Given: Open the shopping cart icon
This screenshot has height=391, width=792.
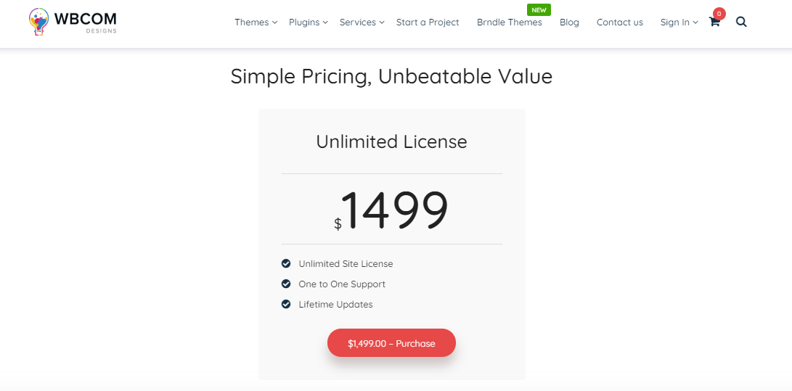Looking at the screenshot, I should pyautogui.click(x=714, y=22).
